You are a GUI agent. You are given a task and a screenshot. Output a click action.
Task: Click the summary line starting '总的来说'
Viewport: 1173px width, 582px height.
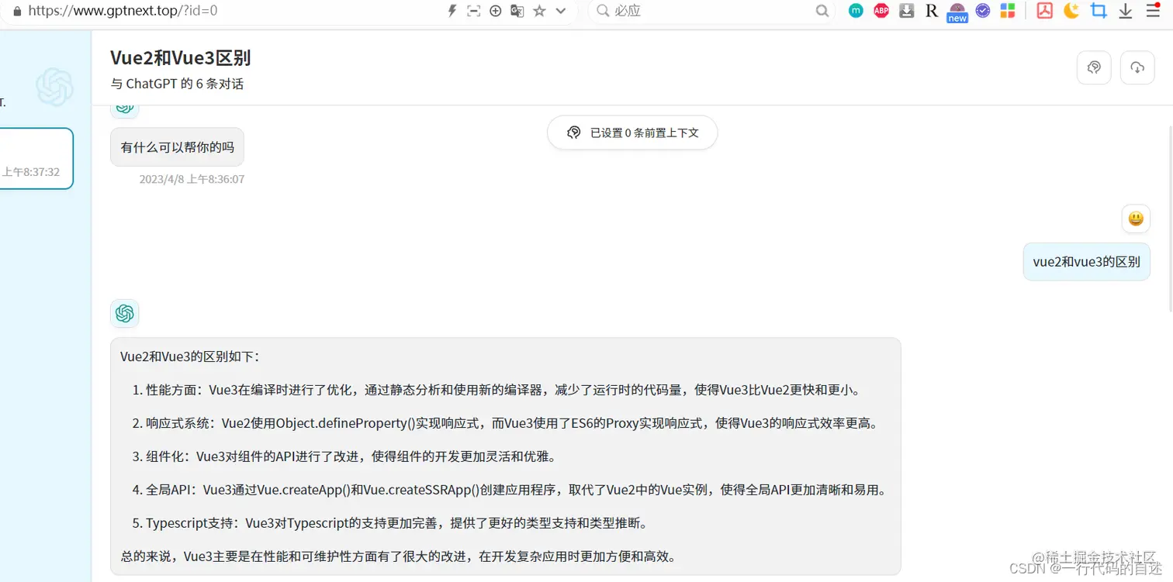click(398, 556)
